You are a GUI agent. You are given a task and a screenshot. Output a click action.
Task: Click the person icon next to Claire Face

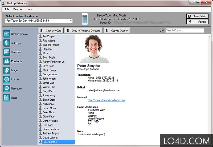pyautogui.click(x=40, y=116)
